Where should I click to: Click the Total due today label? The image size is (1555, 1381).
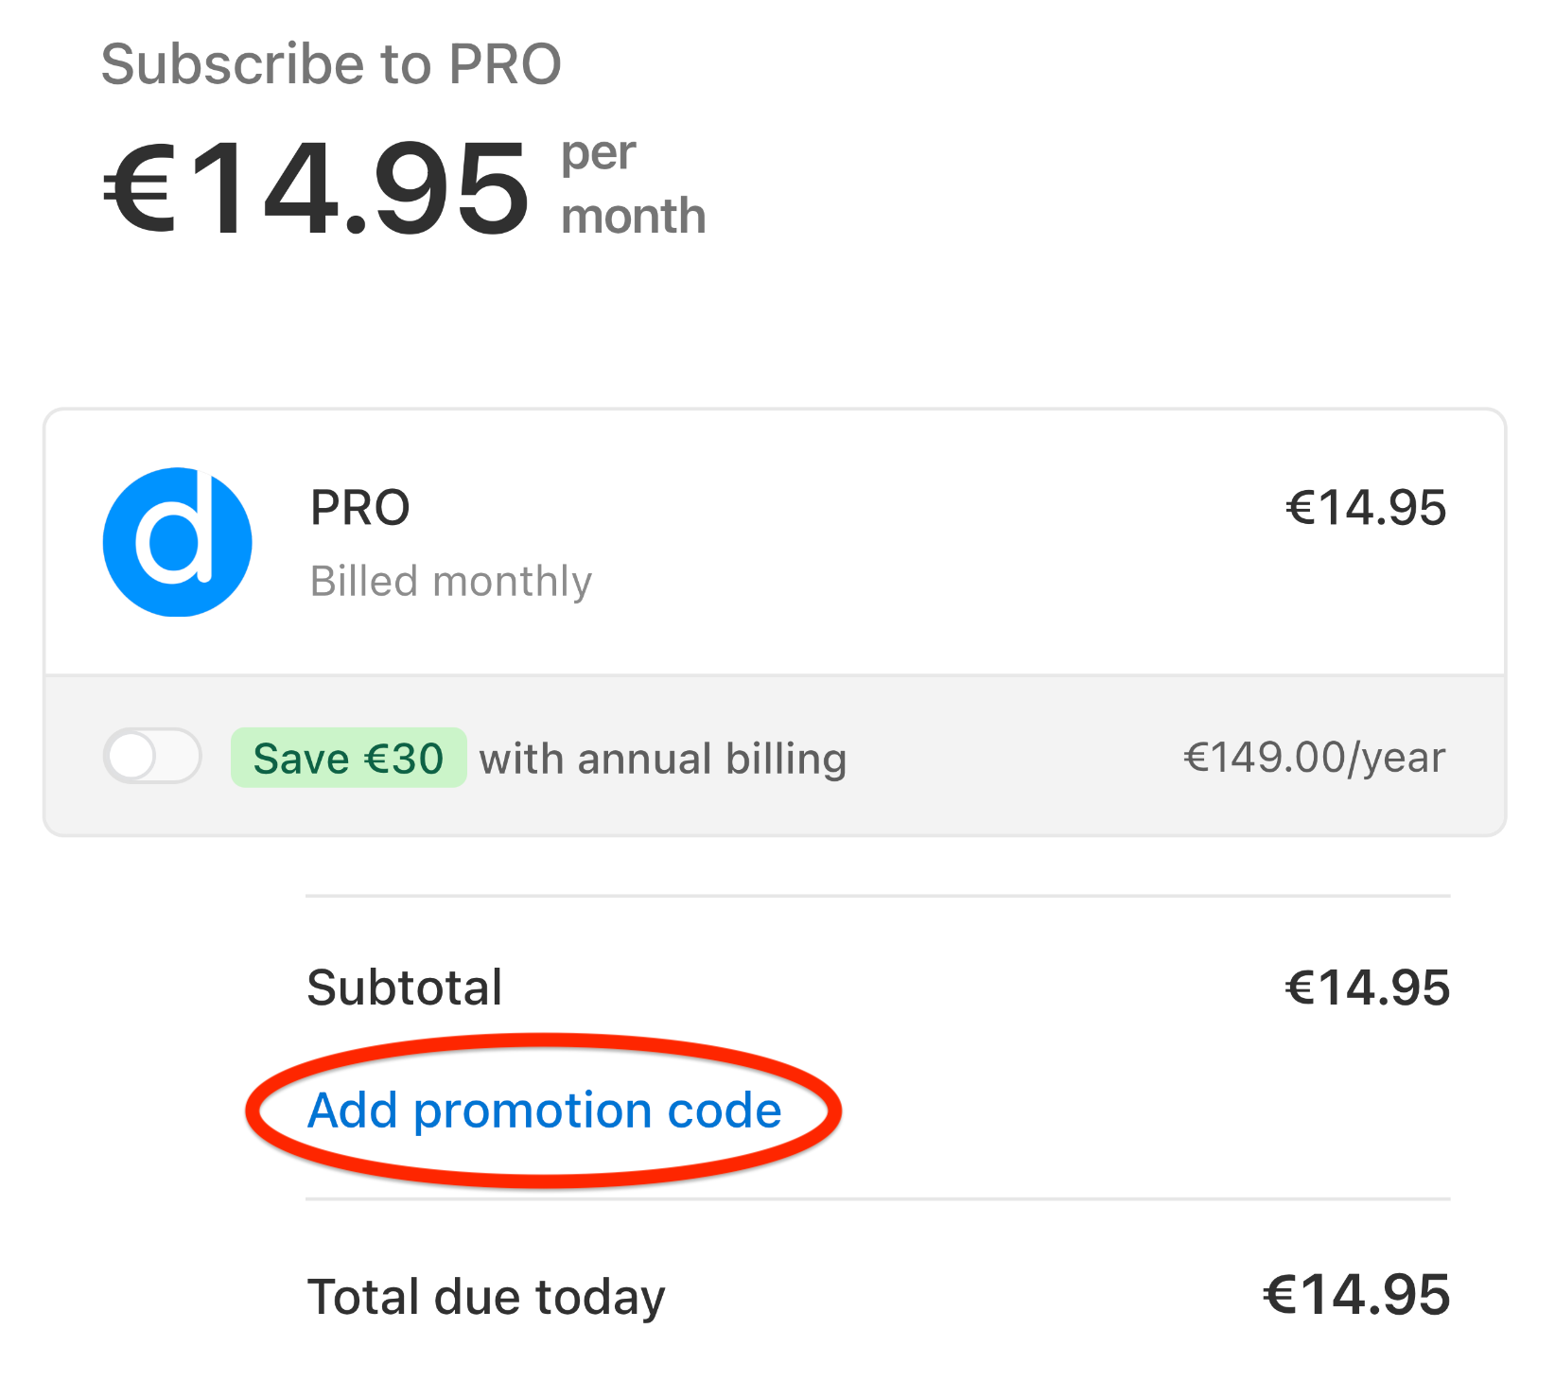(x=486, y=1297)
